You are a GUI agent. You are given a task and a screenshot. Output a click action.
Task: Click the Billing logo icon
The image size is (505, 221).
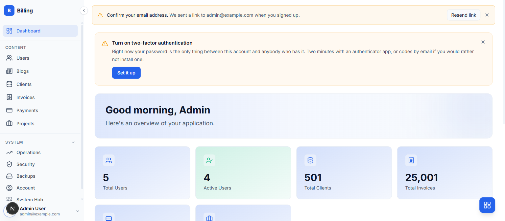click(9, 10)
